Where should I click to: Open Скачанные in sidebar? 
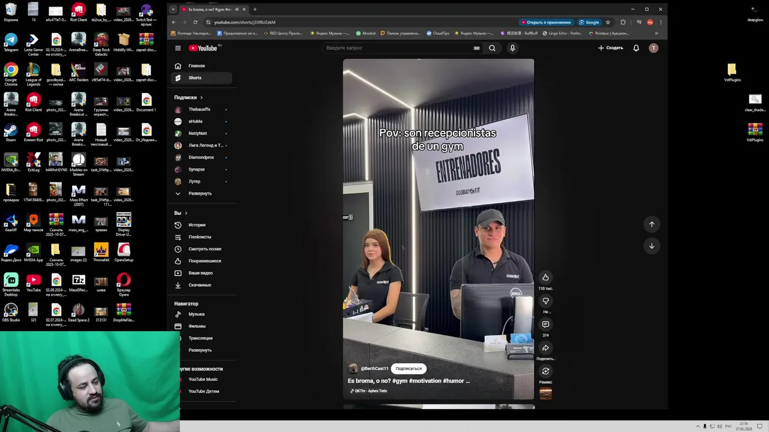click(201, 285)
